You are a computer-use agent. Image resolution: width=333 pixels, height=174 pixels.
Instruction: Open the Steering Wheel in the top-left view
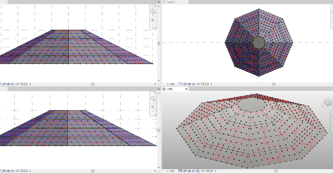click(152, 12)
